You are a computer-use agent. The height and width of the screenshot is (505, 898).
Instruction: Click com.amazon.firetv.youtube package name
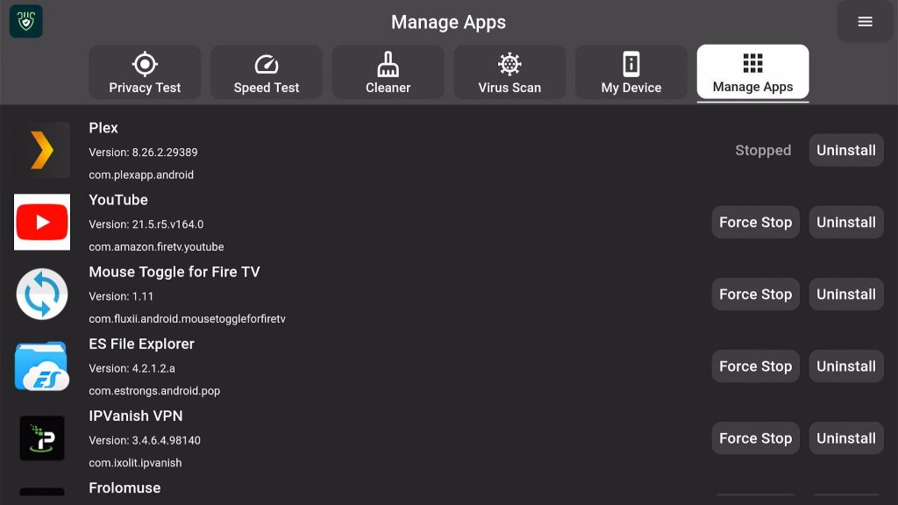pyautogui.click(x=156, y=246)
